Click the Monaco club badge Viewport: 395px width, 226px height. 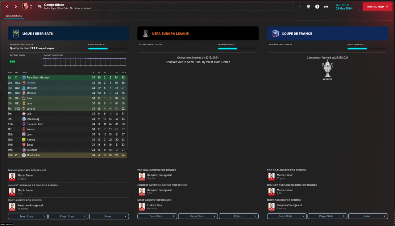[24, 93]
